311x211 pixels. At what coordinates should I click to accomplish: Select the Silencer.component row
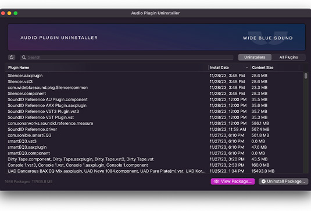[154, 94]
